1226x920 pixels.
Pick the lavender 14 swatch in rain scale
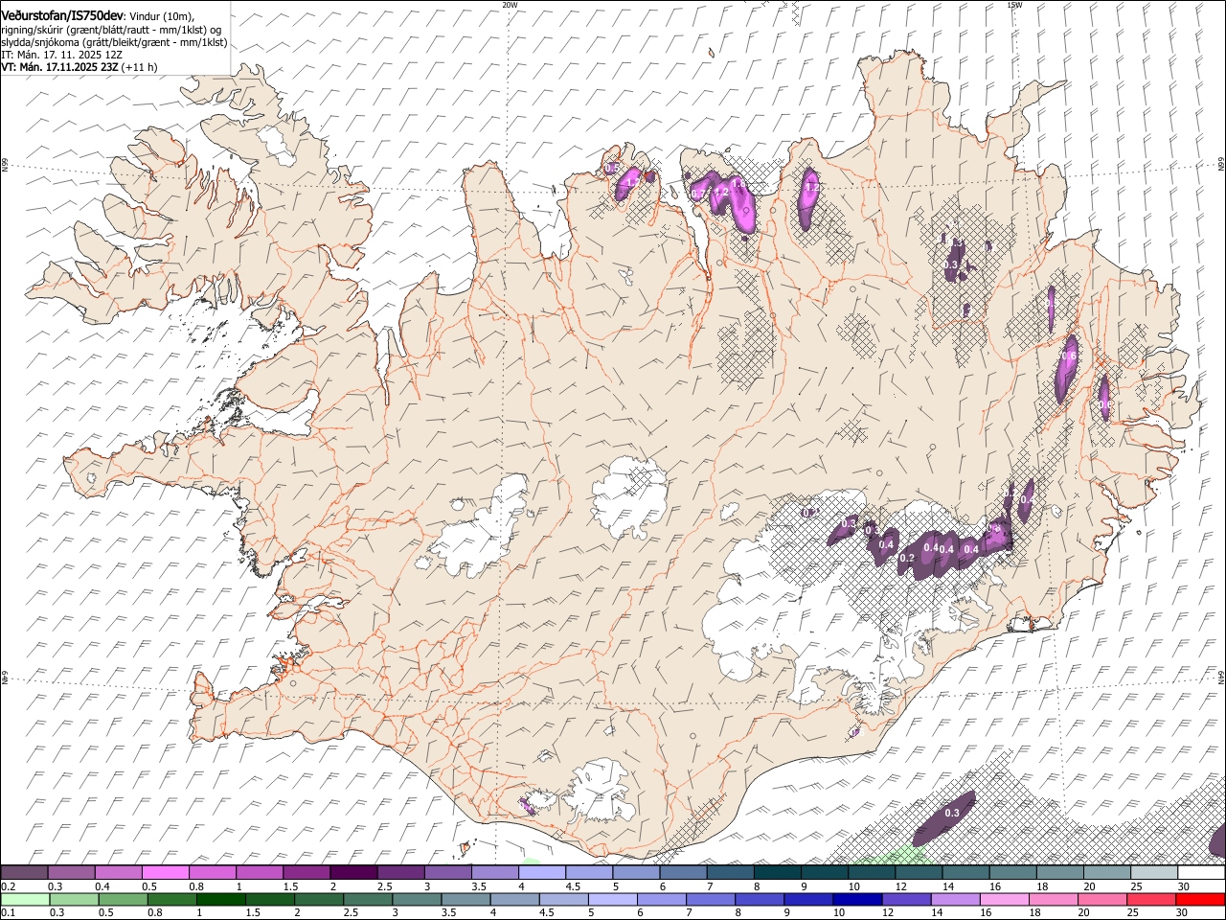click(x=954, y=899)
